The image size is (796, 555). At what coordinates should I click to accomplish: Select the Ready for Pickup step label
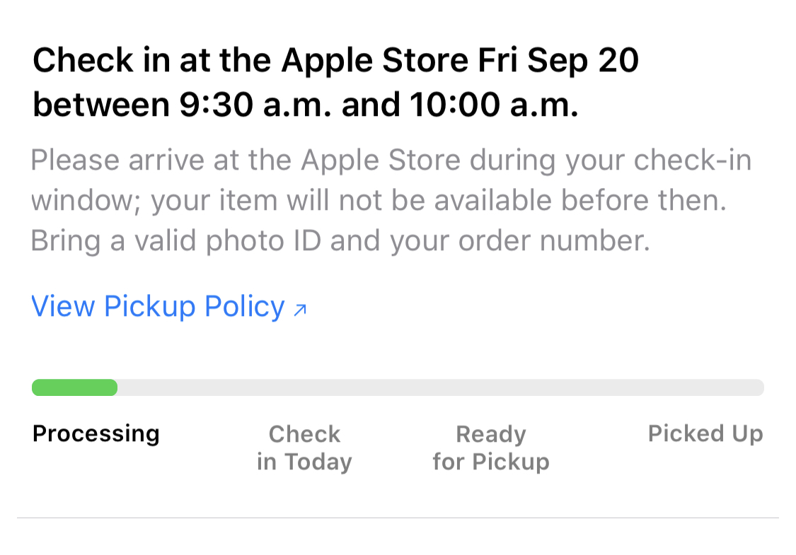[491, 448]
